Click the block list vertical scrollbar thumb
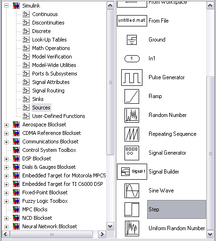 (210, 153)
